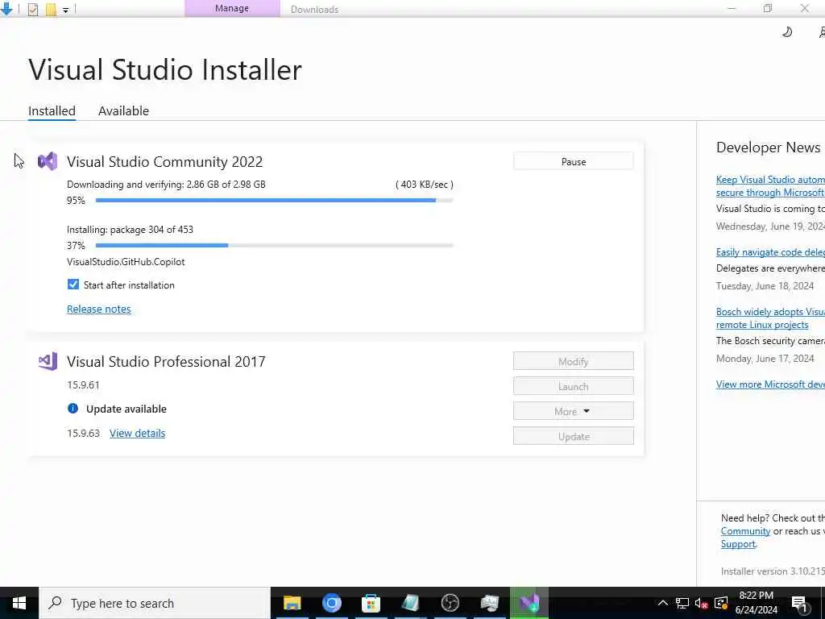Click the blue download arrow icon in title bar
825x619 pixels.
(6, 9)
